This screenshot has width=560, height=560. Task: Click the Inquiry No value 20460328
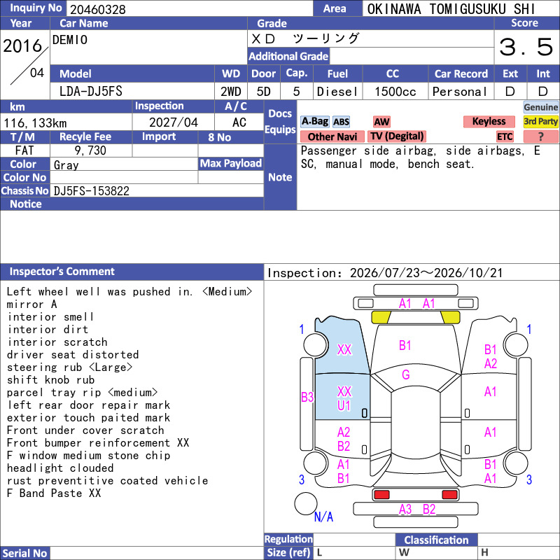[98, 10]
